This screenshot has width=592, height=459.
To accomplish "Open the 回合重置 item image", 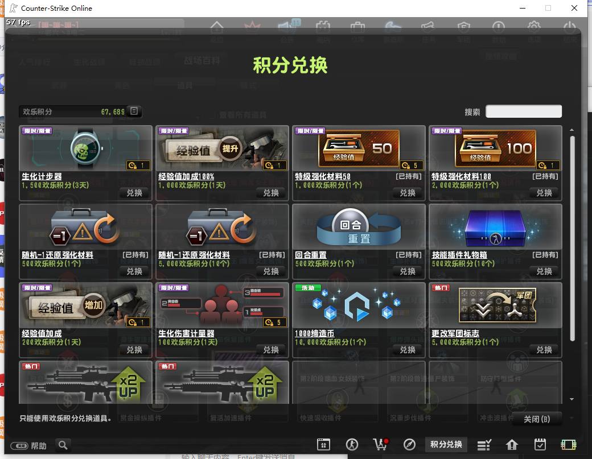I will click(359, 227).
